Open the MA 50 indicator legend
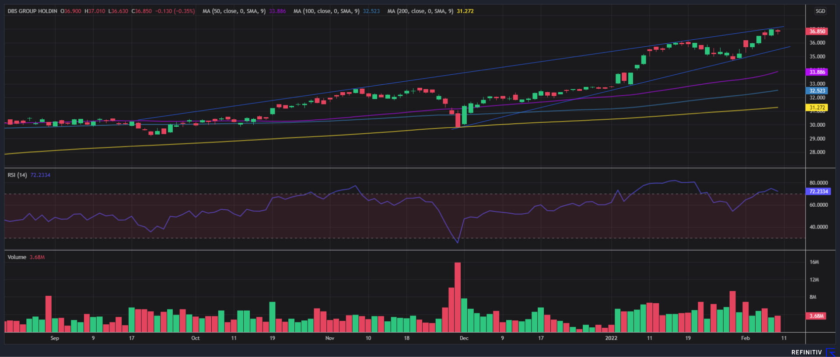 (234, 11)
